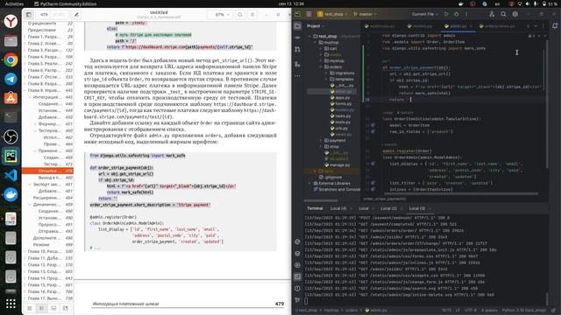Image resolution: width=561 pixels, height=315 pixels.
Task: Open notifications bell in PyCharm
Action: pos(555,26)
